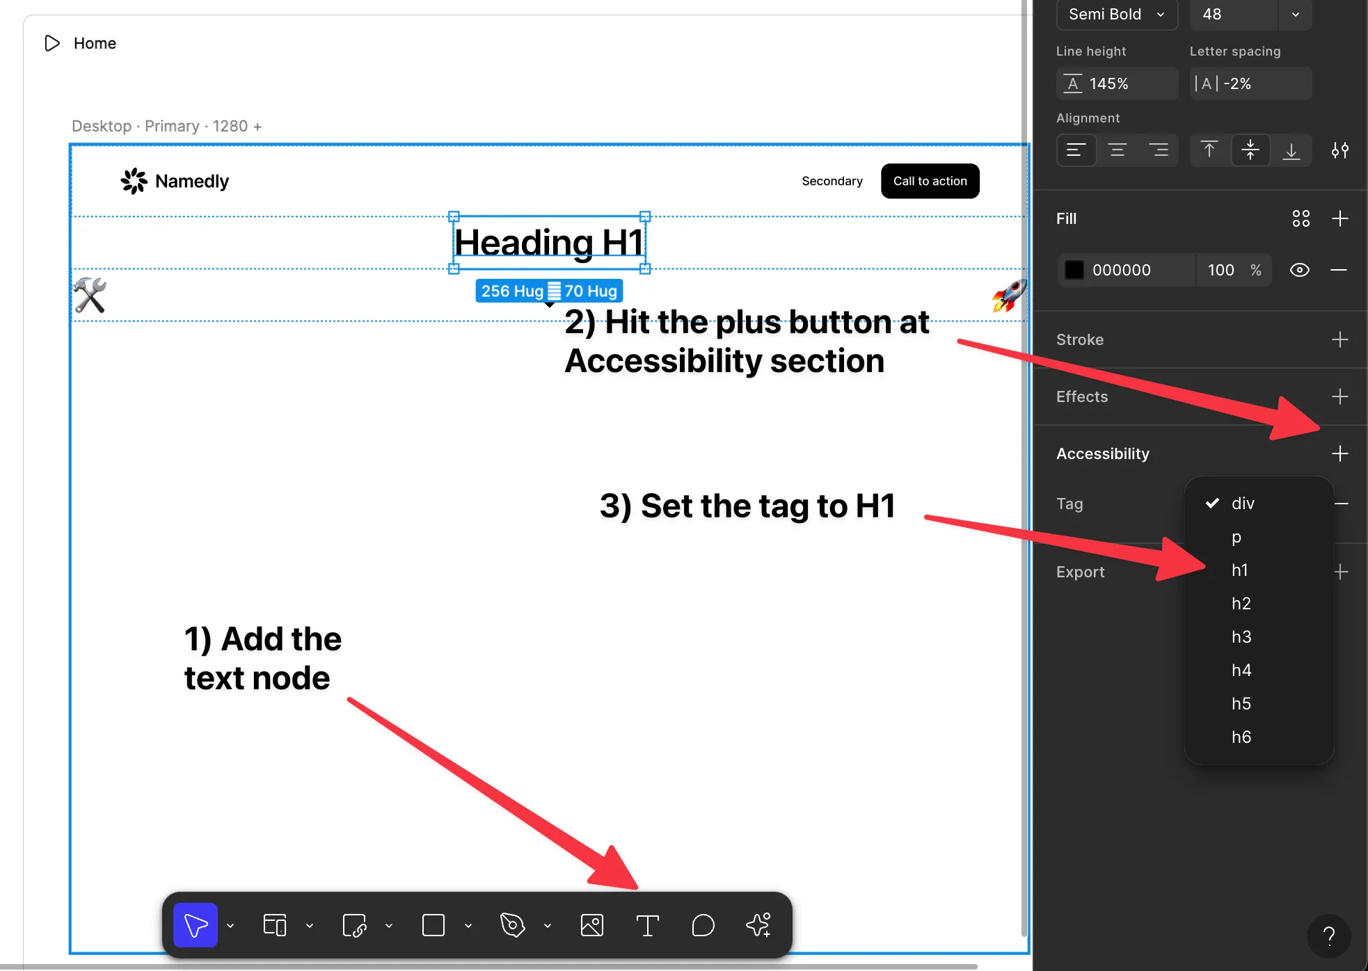Click the canvas vertical scrollbar
The height and width of the screenshot is (971, 1368).
[x=1024, y=468]
